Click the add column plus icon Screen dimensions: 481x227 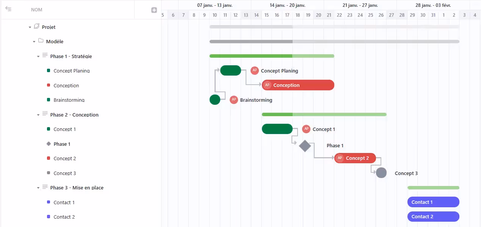click(154, 10)
